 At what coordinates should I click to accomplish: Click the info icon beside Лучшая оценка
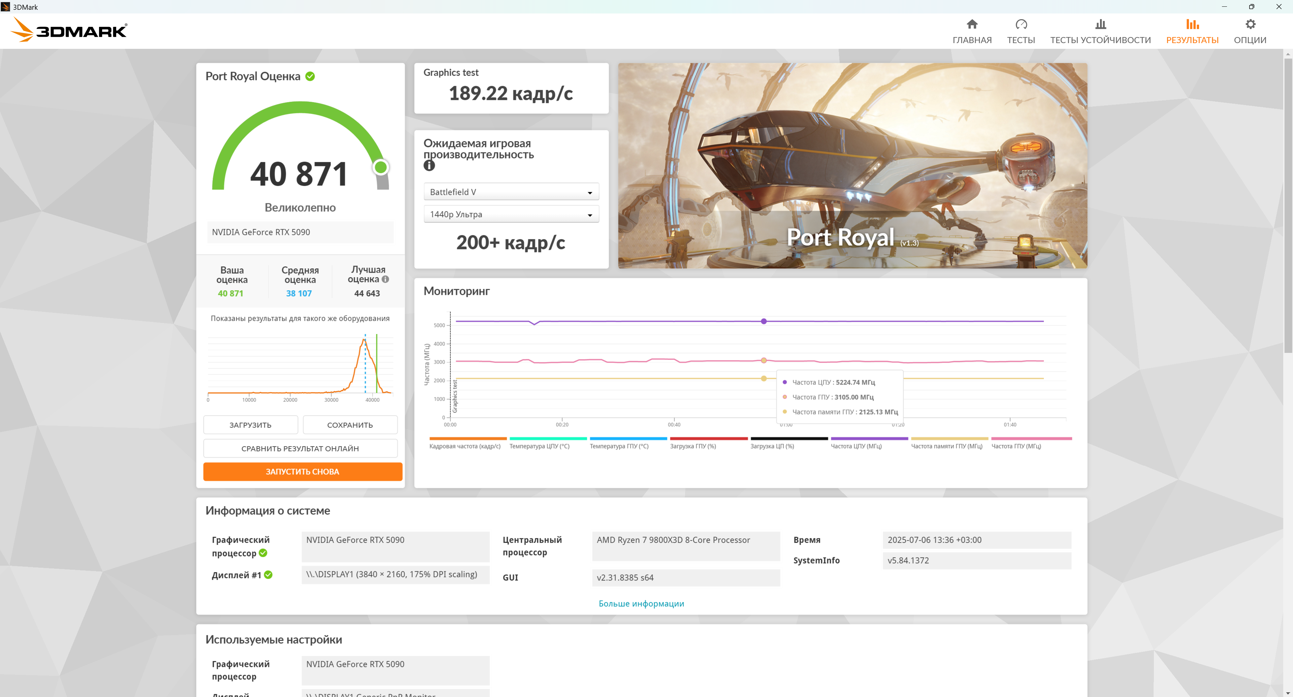tap(386, 279)
